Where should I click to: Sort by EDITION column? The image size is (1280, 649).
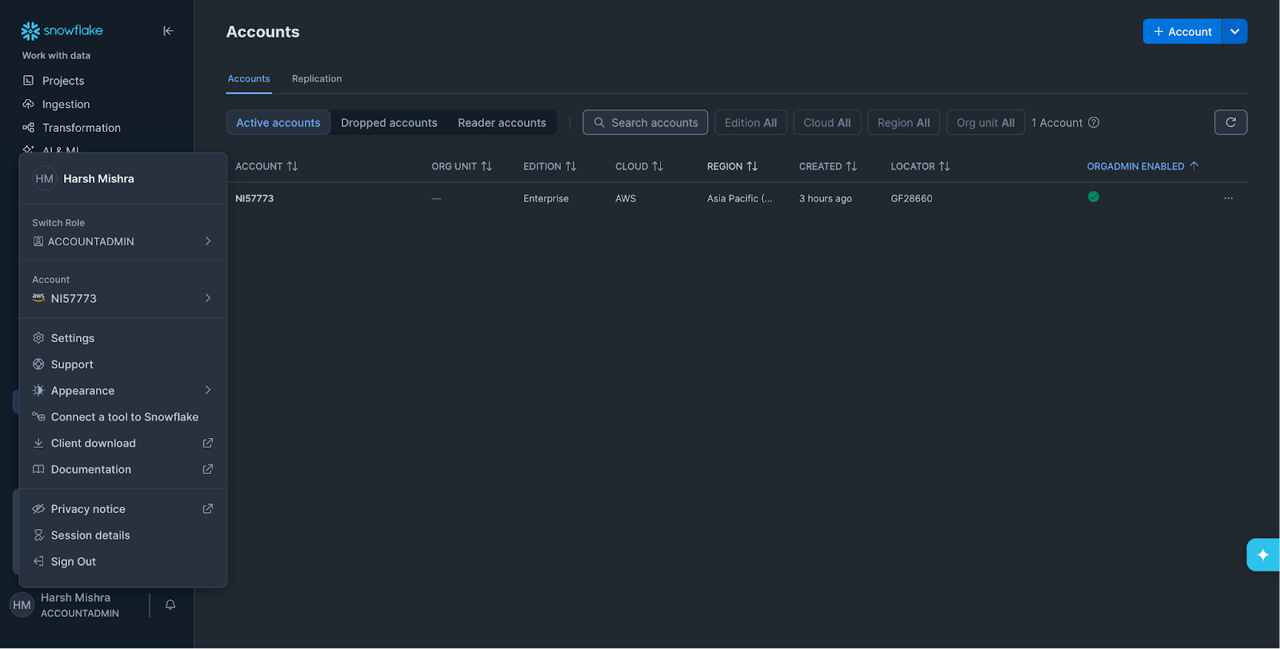pyautogui.click(x=550, y=166)
